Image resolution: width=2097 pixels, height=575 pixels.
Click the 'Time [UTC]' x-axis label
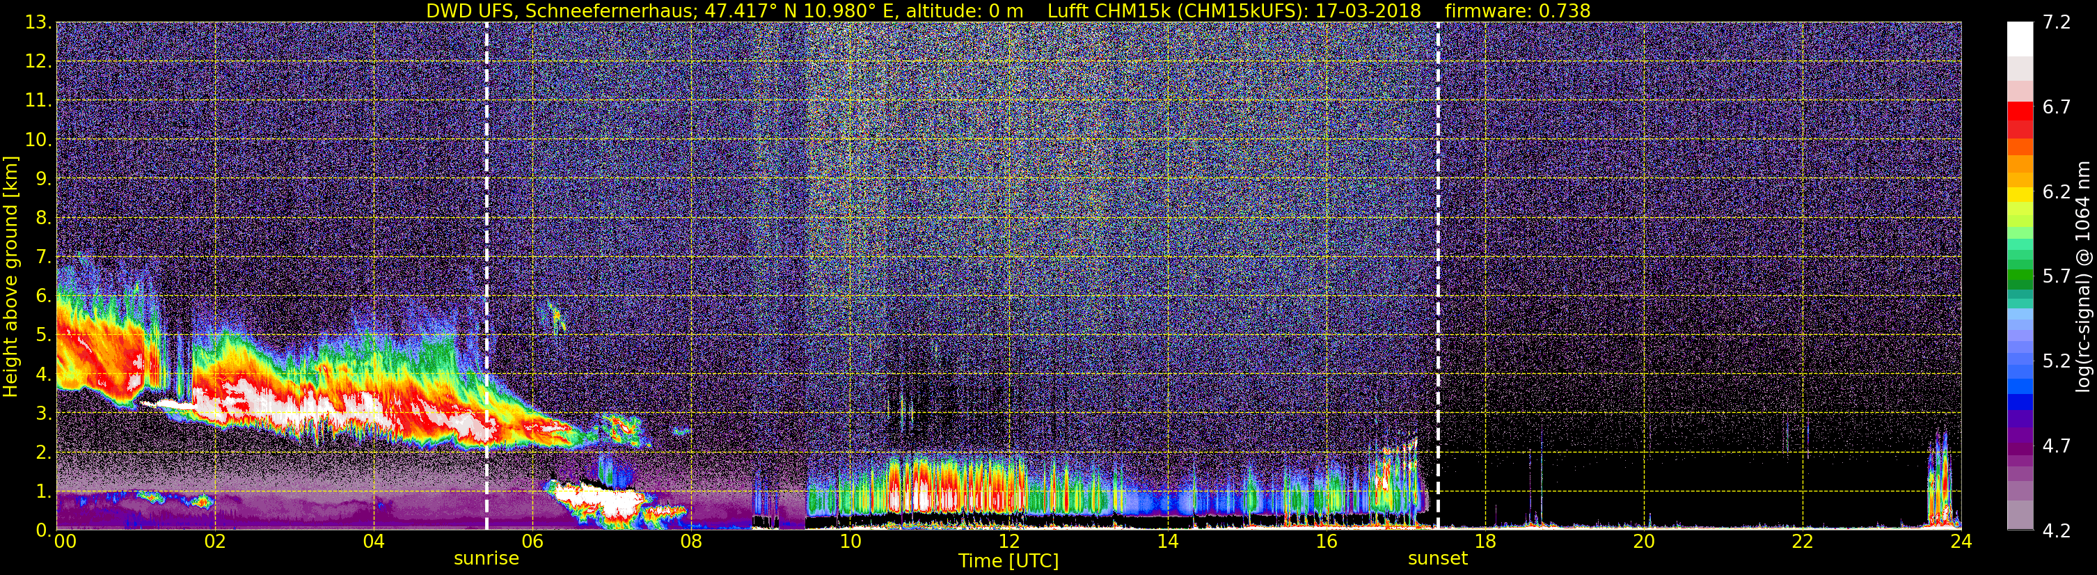pyautogui.click(x=1008, y=561)
